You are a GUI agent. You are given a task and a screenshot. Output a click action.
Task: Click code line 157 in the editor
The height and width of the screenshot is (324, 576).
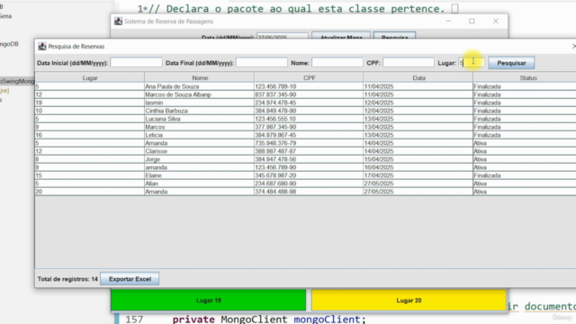coord(269,319)
